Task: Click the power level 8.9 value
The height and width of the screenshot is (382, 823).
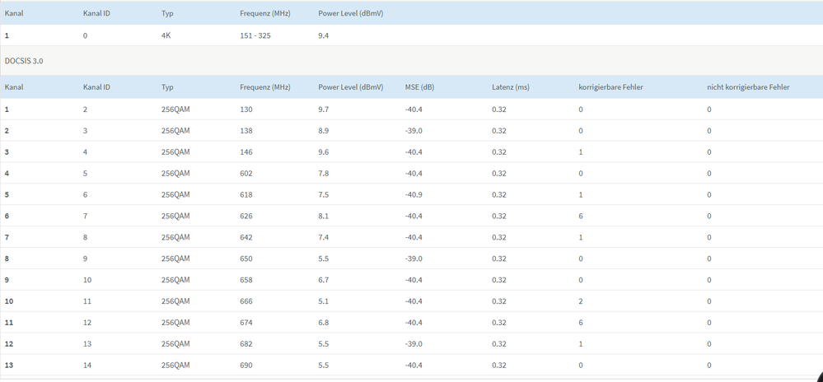Action: pos(323,131)
